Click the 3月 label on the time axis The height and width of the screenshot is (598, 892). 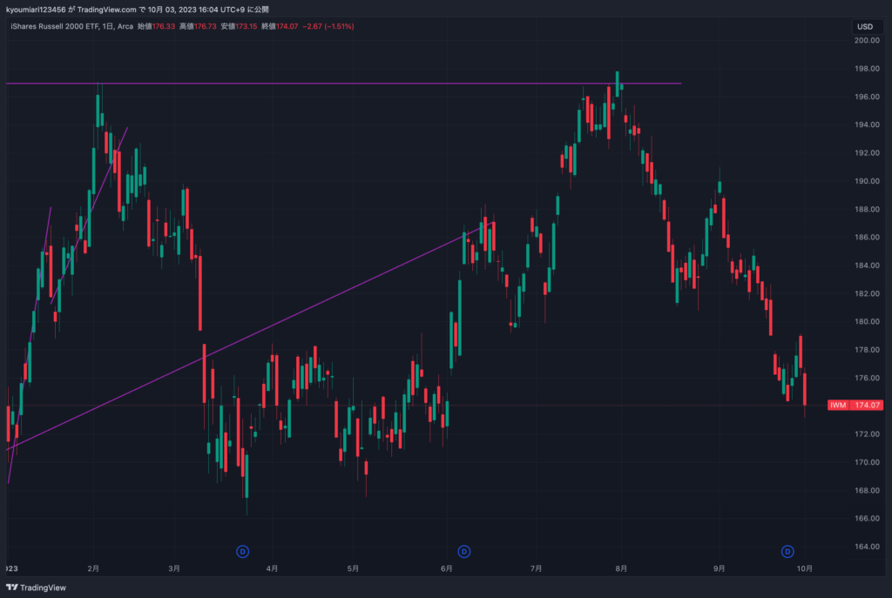pyautogui.click(x=174, y=568)
